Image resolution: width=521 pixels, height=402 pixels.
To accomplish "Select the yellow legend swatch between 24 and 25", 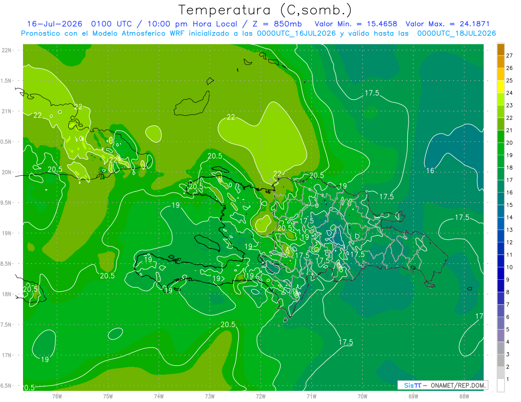I will 501,87.
